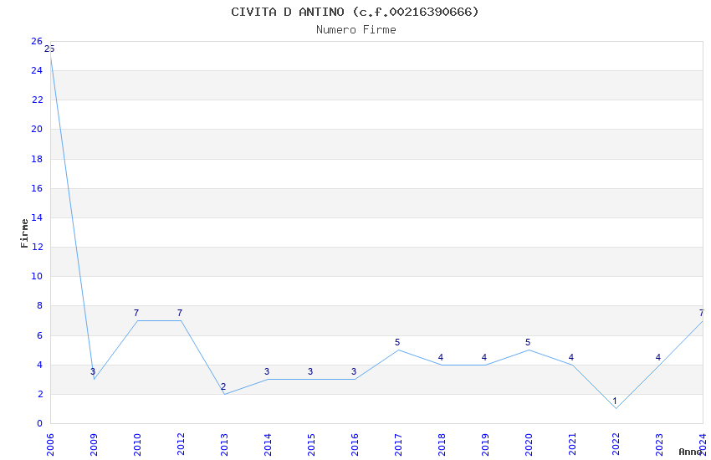711x460 pixels.
Task: Select data label 4 for year 2018
Action: point(441,357)
